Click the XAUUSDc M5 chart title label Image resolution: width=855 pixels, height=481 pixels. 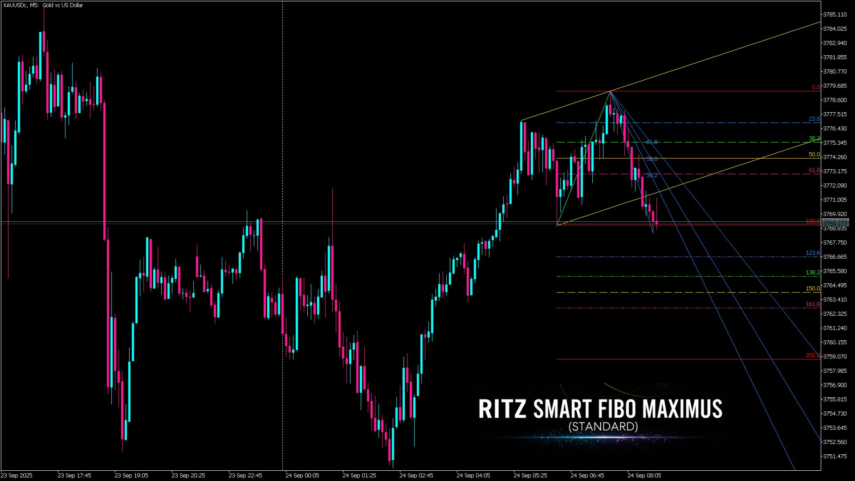click(x=42, y=5)
